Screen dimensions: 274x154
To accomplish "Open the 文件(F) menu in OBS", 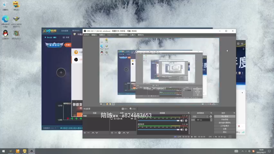I will click(86, 35).
